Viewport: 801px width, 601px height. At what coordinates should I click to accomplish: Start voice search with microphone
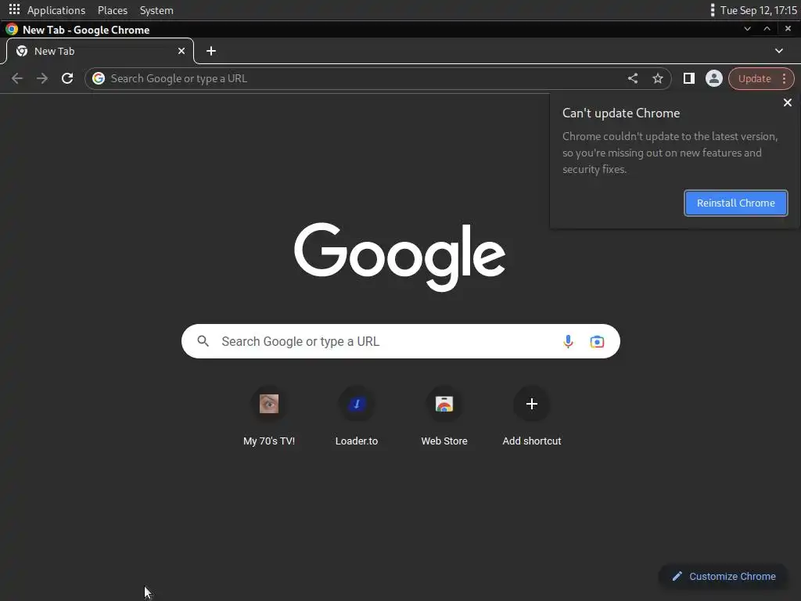coord(568,341)
